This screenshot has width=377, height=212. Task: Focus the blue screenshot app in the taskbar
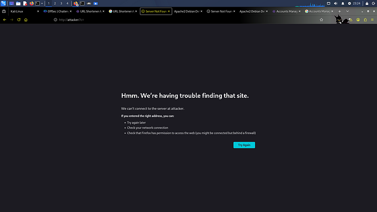[x=95, y=3]
